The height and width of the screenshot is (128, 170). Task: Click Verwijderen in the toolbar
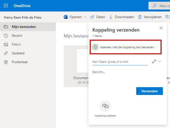click(153, 17)
